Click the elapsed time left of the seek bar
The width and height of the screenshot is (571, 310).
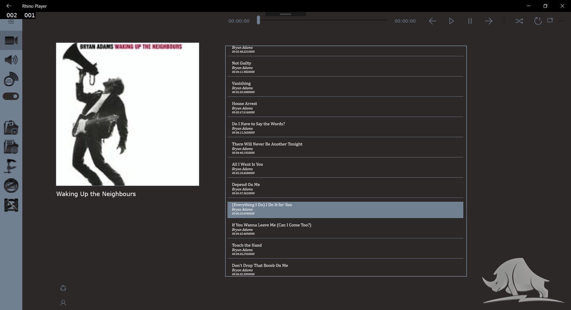239,21
